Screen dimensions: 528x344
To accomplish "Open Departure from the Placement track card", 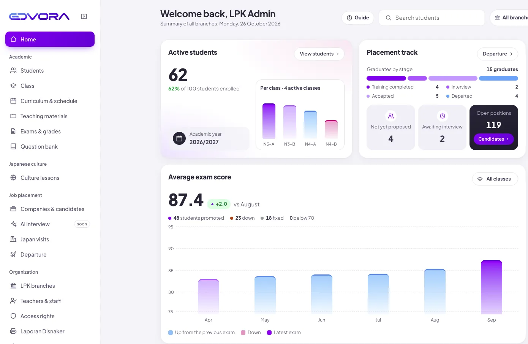I will (x=498, y=54).
